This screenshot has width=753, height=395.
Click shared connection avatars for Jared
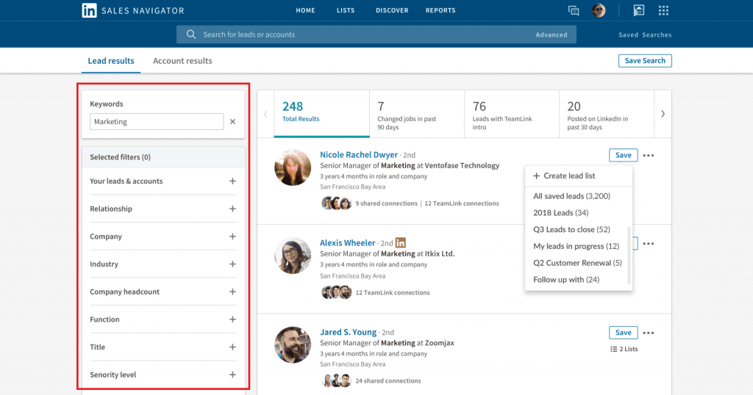[336, 380]
